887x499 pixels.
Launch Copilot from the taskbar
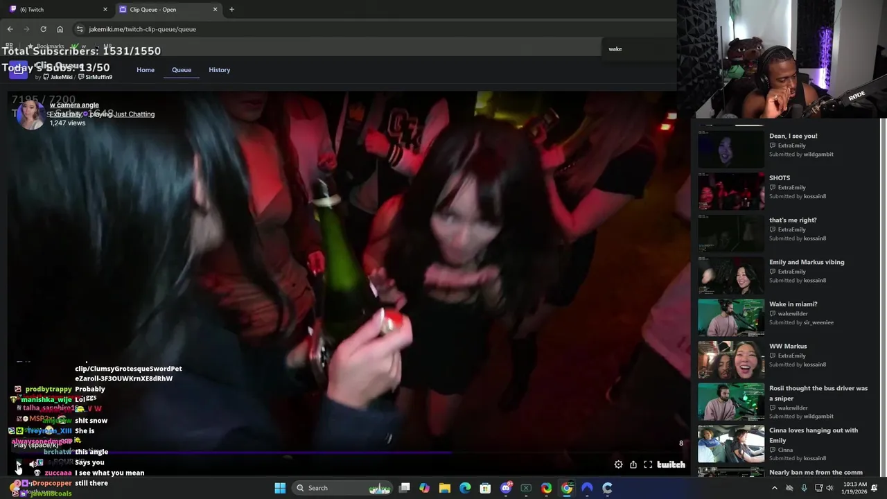point(425,488)
